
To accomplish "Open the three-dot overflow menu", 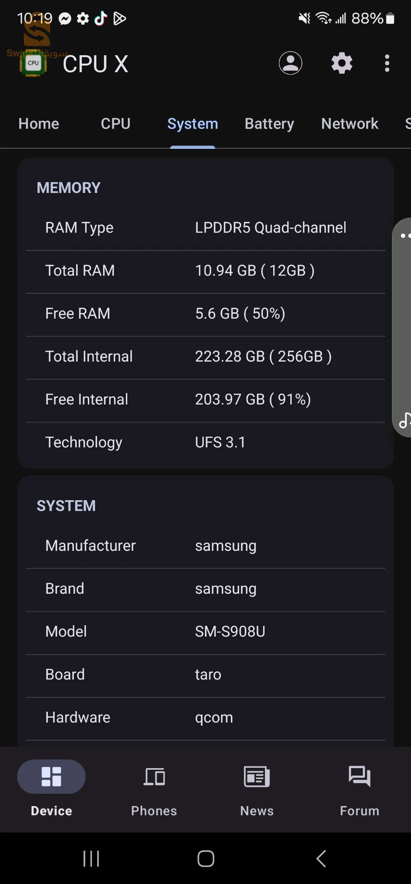I will click(386, 63).
